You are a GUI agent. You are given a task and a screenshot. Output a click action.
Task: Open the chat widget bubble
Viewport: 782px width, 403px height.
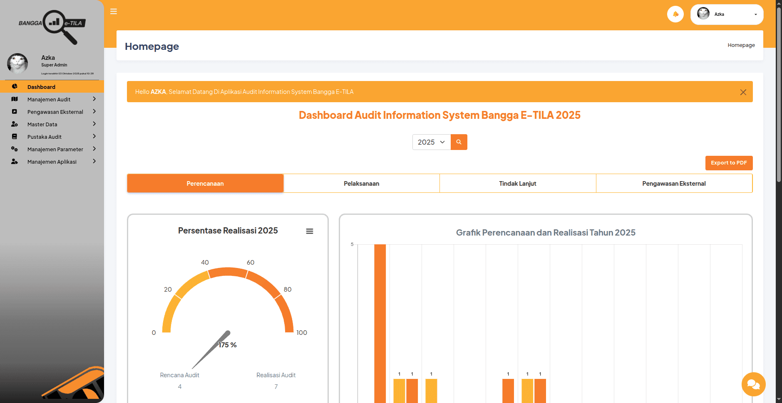tap(753, 384)
